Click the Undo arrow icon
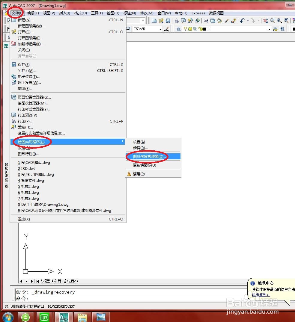Viewport: 295px width, 322px height. tap(242, 21)
